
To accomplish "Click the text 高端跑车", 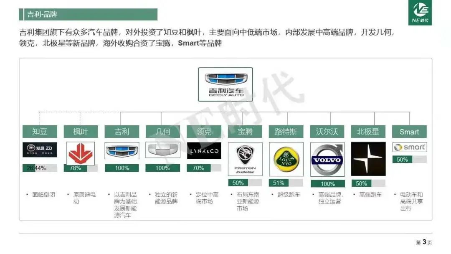I will [x=370, y=194].
